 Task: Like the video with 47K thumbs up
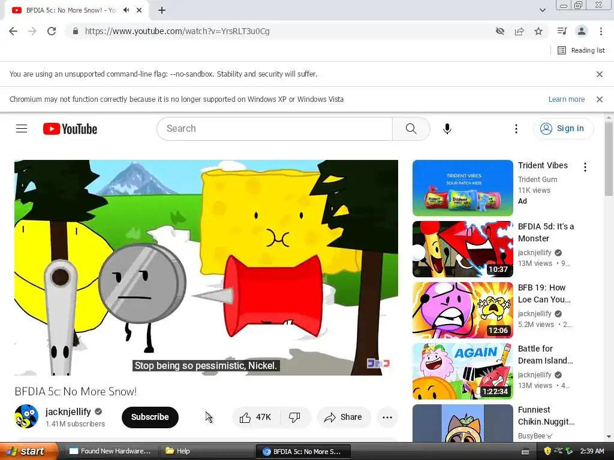(x=255, y=417)
